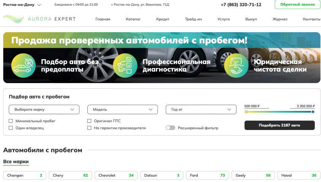Open the Geely brand button
The height and width of the screenshot is (182, 321).
click(253, 176)
